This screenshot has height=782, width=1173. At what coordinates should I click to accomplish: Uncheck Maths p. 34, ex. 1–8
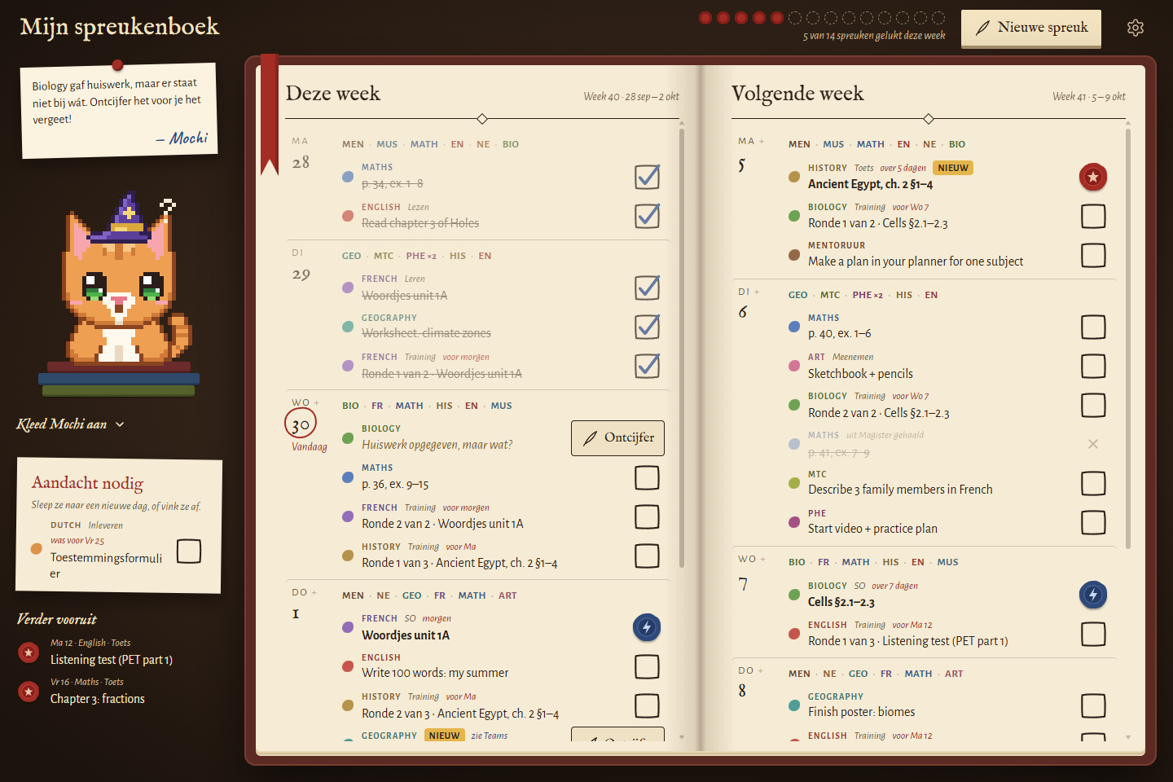coord(647,177)
